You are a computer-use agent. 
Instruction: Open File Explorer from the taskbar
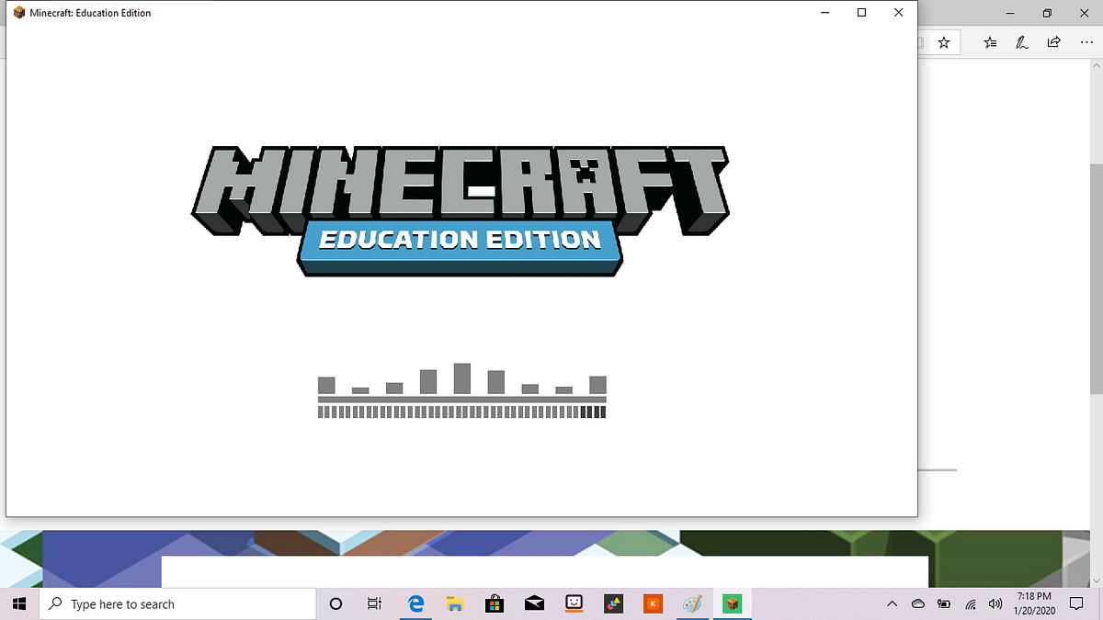point(454,603)
